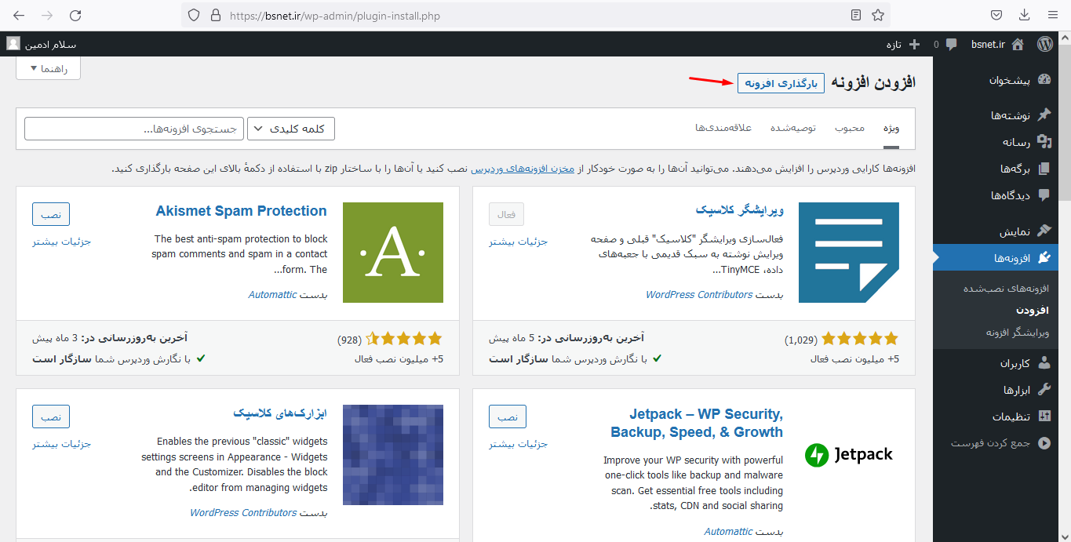
Task: Open جزئیات بیشتر for ابزارک‌های کلاسیک
Action: coord(62,444)
